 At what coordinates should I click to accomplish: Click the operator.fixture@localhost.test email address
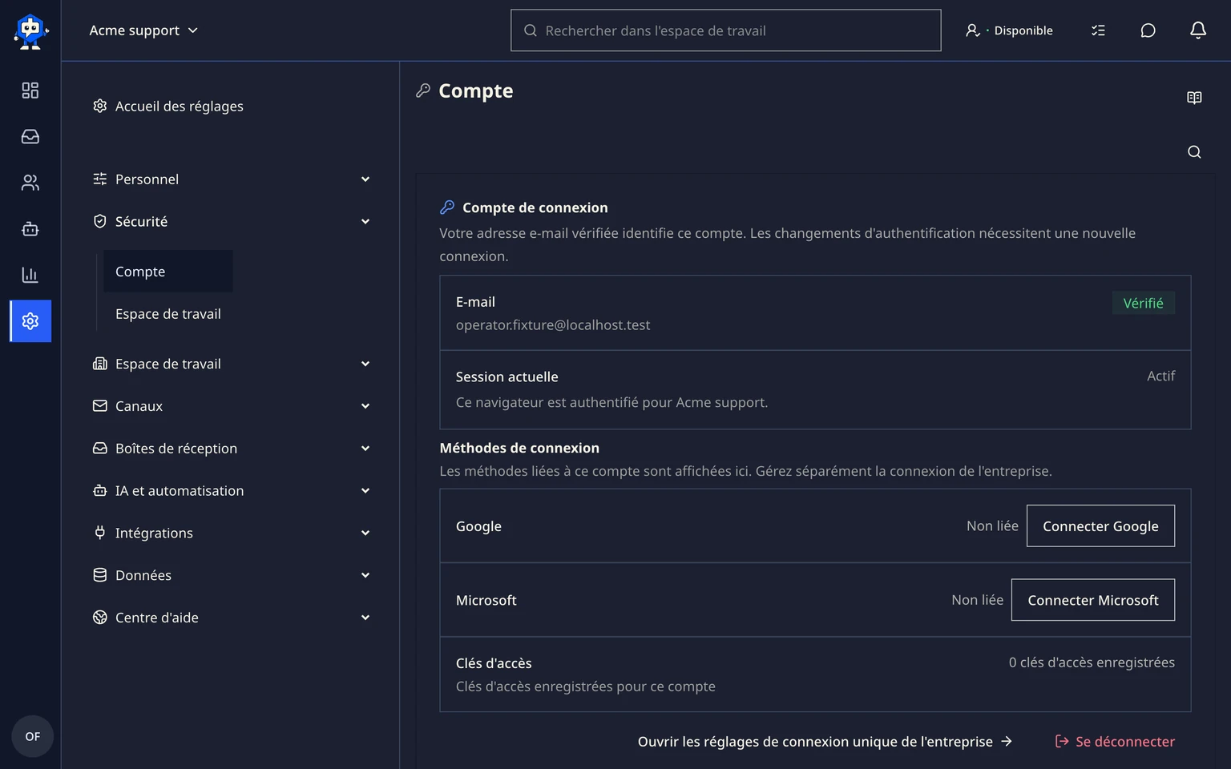(553, 325)
